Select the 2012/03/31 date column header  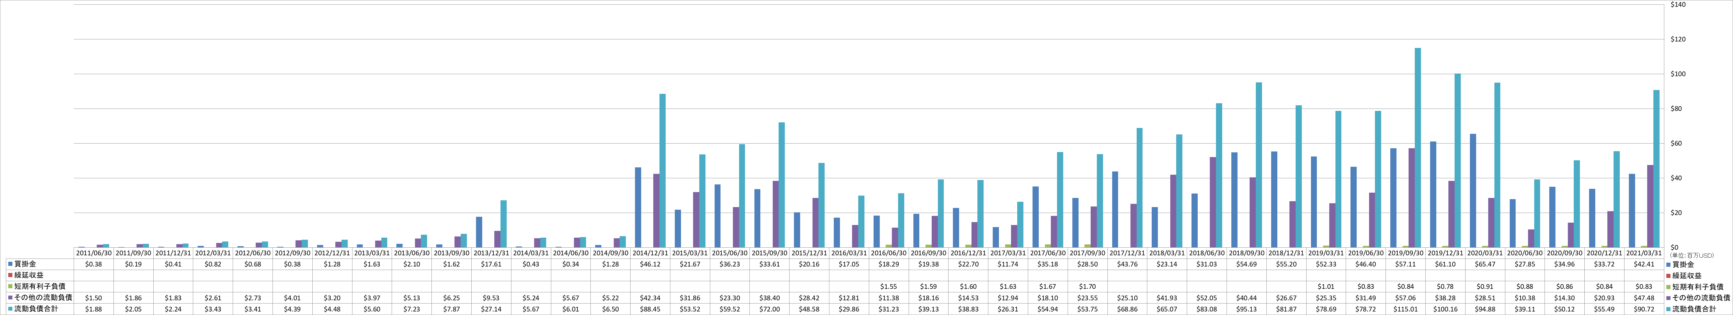(x=213, y=253)
